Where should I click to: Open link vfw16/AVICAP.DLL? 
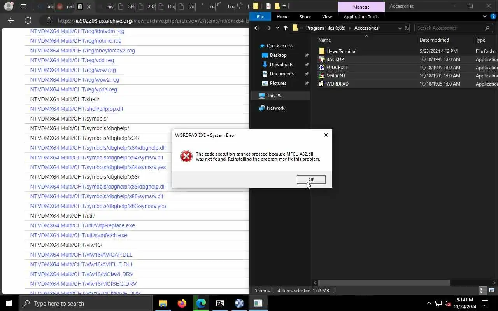[x=81, y=255]
